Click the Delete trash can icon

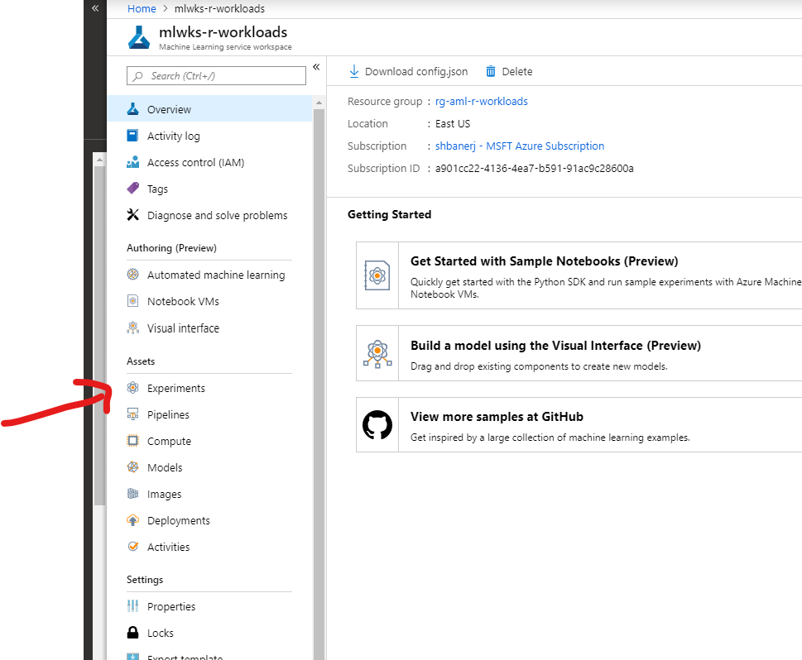[491, 72]
